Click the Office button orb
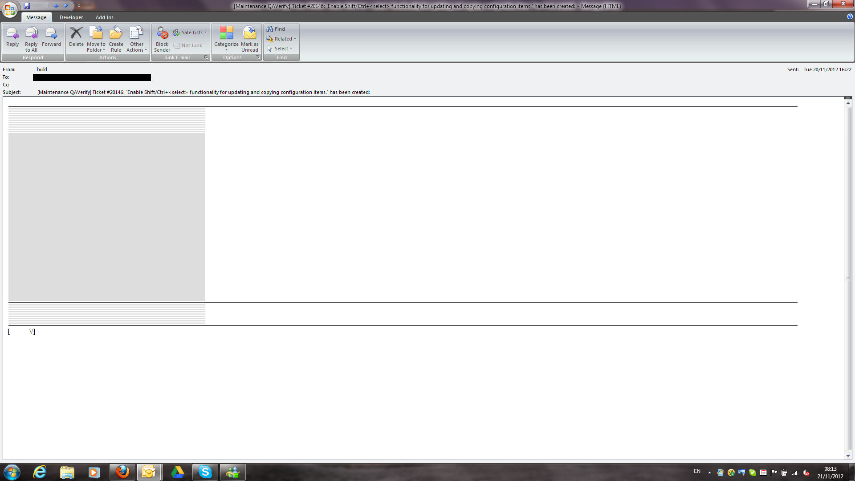The height and width of the screenshot is (481, 855). [x=10, y=9]
